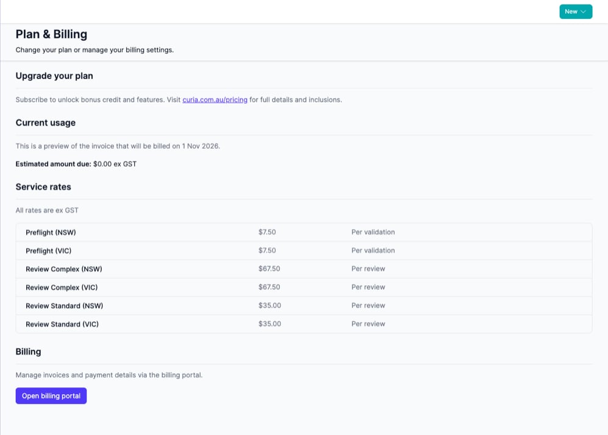Open the New dropdown button
This screenshot has width=608, height=435.
[576, 12]
